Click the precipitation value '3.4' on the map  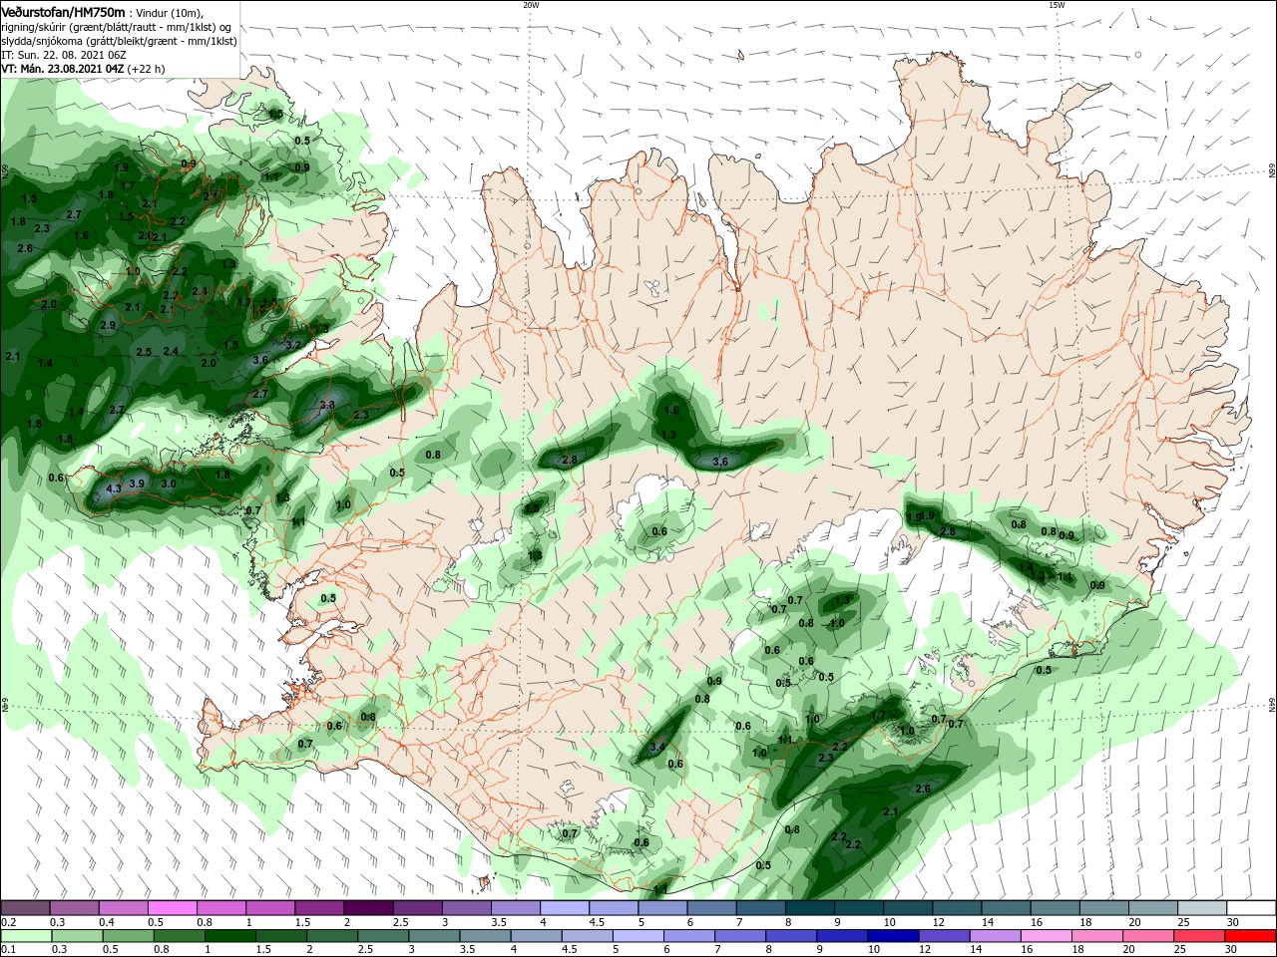657,747
